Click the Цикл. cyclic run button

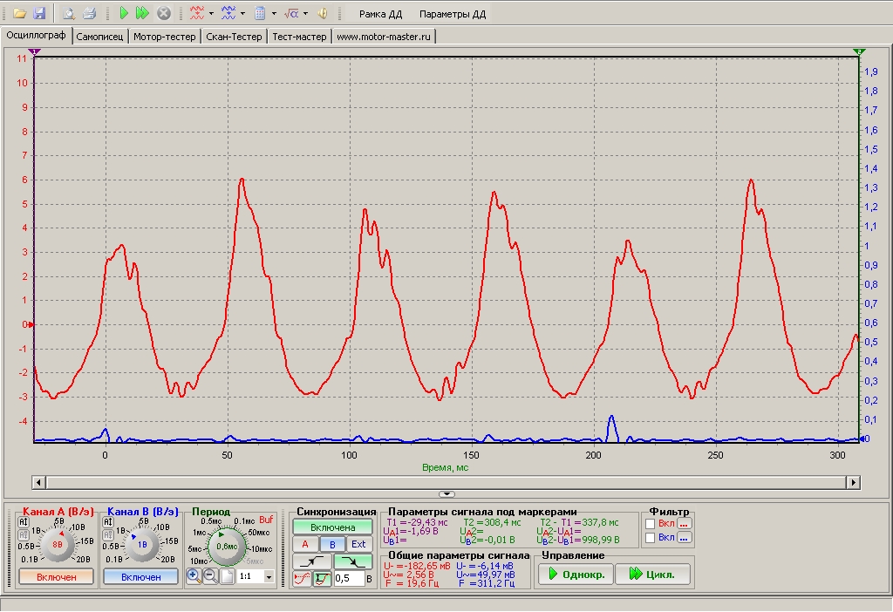point(652,574)
